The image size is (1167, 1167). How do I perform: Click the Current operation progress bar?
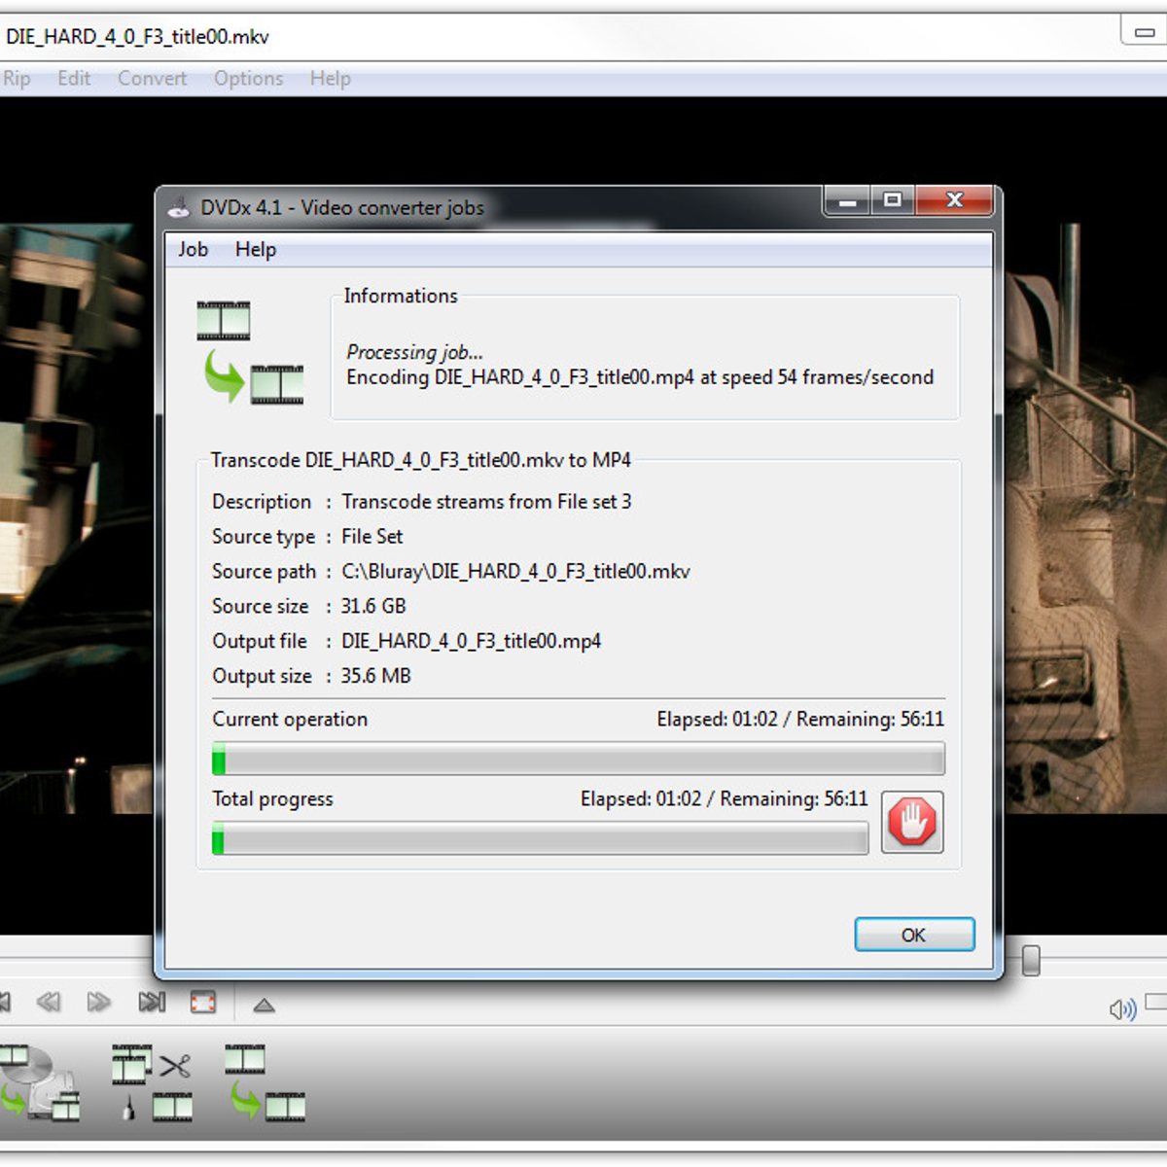578,759
